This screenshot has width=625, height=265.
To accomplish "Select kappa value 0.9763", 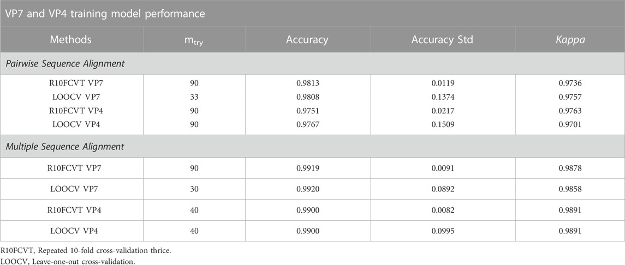I will (570, 111).
